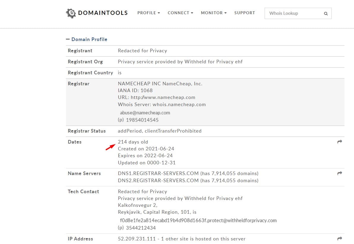
Task: Click the "Registrant" row label
Action: point(80,51)
